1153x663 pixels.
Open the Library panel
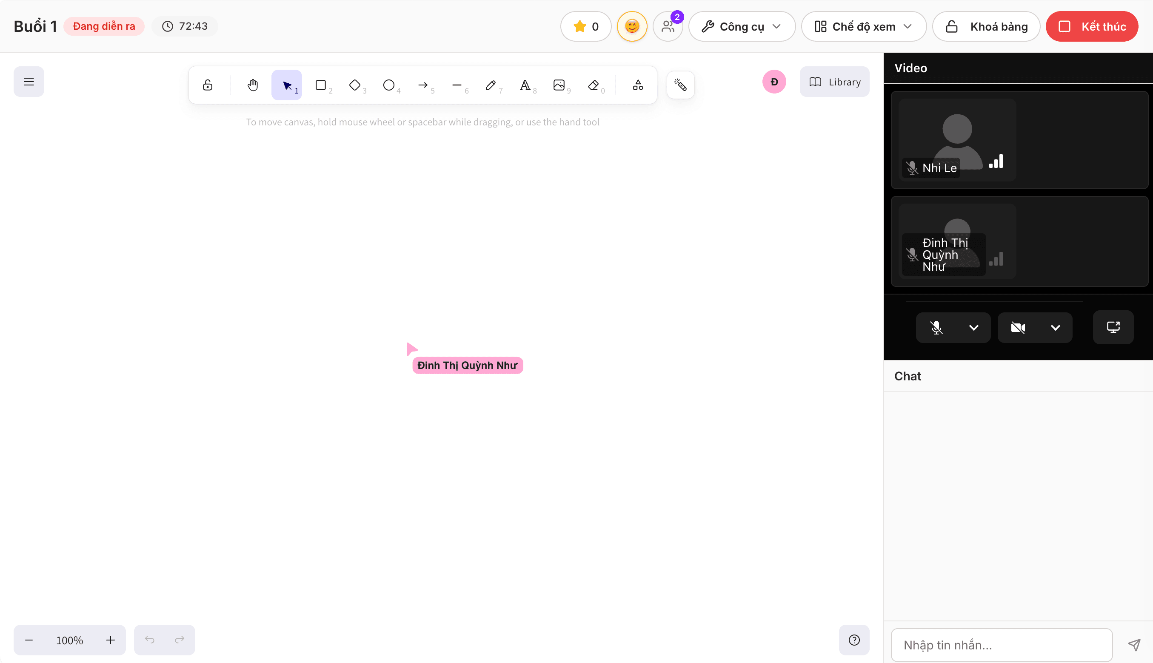pyautogui.click(x=834, y=82)
